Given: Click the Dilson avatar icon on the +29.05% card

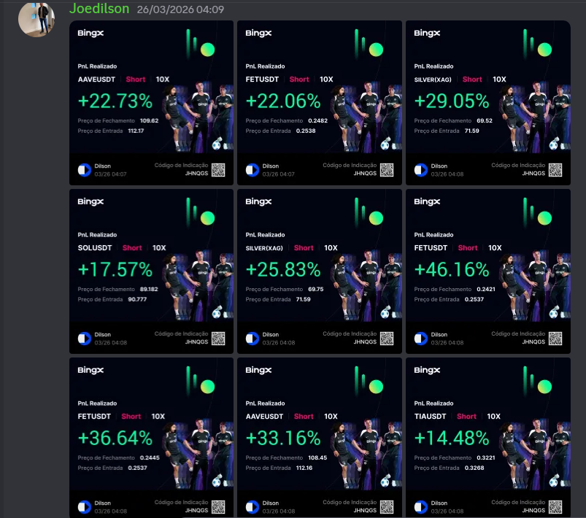Looking at the screenshot, I should pyautogui.click(x=421, y=170).
